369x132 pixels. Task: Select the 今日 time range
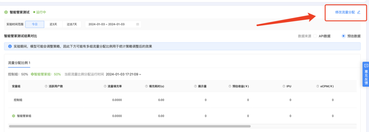coord(35,24)
